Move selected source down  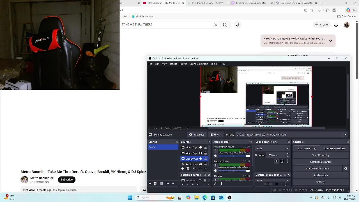tap(206, 169)
